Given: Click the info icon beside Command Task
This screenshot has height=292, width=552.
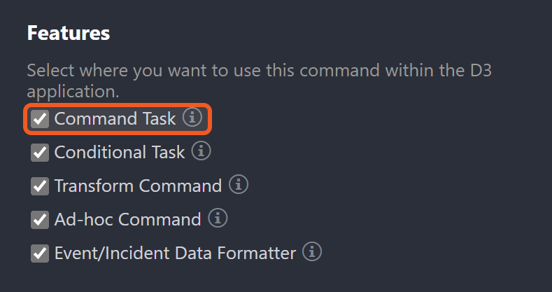Looking at the screenshot, I should point(192,118).
